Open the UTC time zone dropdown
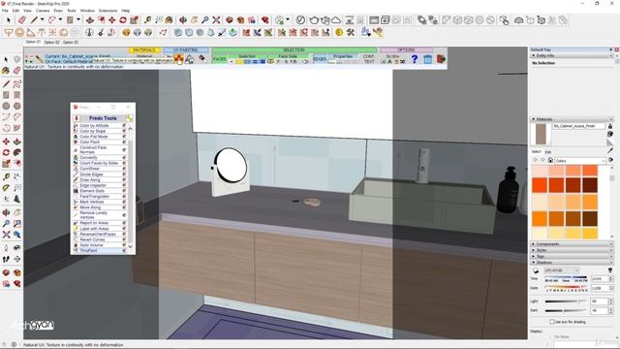 tap(561, 270)
